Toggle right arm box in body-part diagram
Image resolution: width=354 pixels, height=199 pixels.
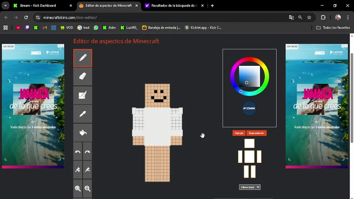coord(259,157)
